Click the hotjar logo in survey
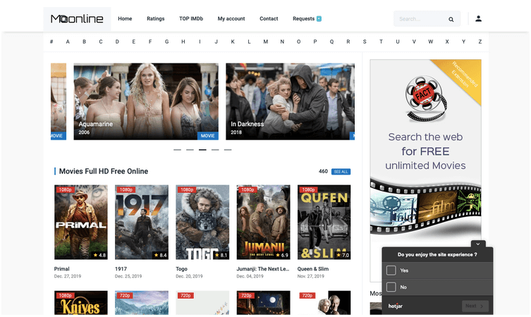Screen dimensions: 531x317 pyautogui.click(x=396, y=306)
